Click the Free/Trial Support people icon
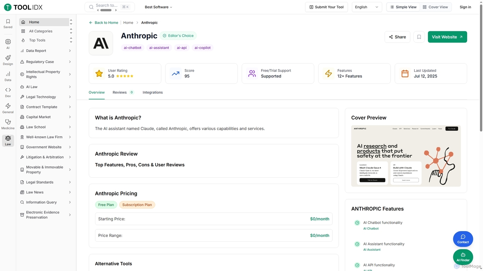 pos(252,73)
